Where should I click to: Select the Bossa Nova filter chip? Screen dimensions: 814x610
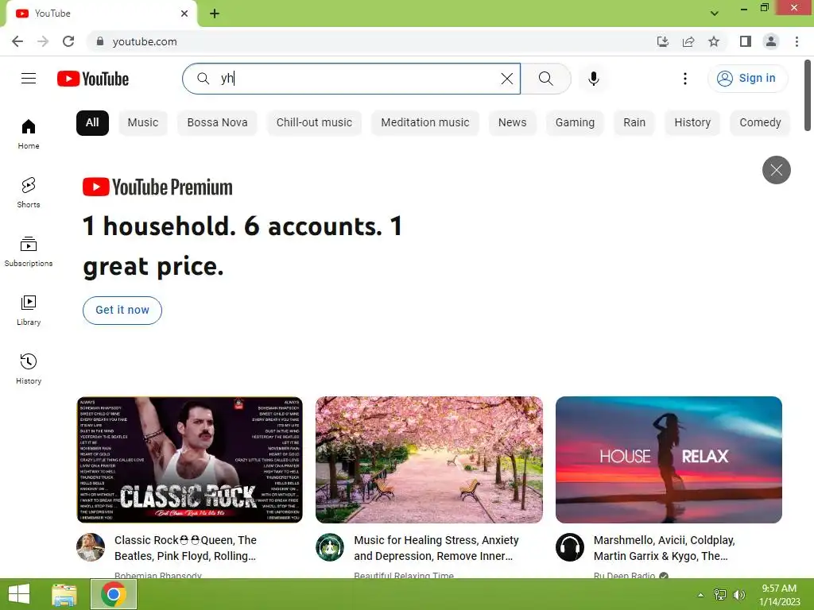coord(217,122)
